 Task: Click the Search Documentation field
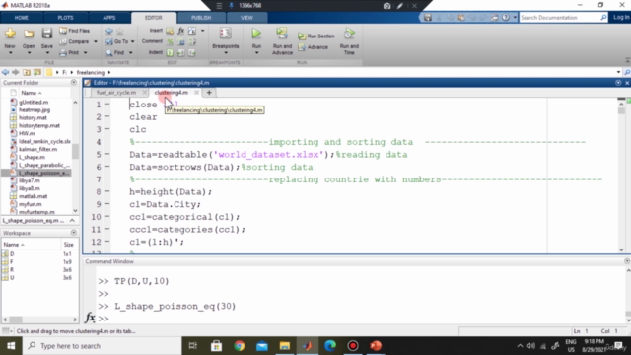tap(559, 18)
